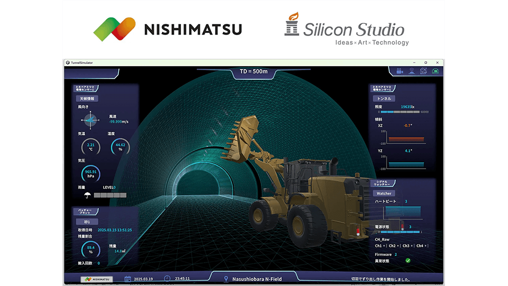508x286 pixels.
Task: Click the time 23:45:11 in bottom bar
Action: click(182, 278)
